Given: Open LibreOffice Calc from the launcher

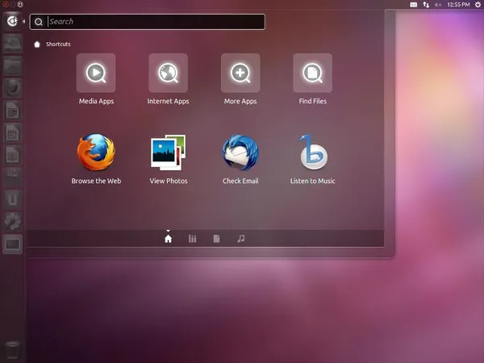Looking at the screenshot, I should pos(12,133).
